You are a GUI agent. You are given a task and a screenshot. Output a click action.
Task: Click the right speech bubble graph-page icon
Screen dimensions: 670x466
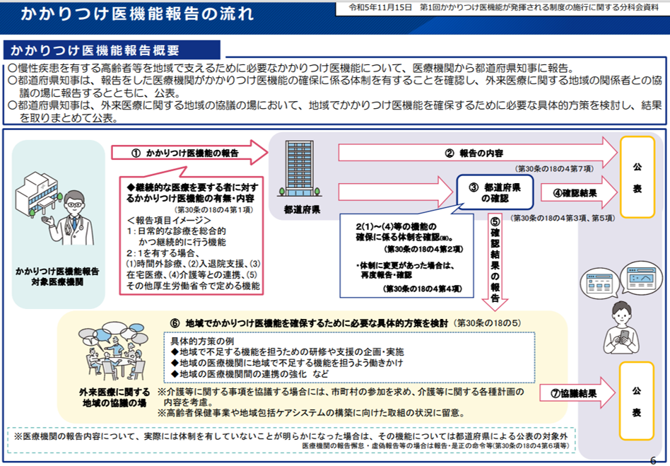[x=642, y=277]
